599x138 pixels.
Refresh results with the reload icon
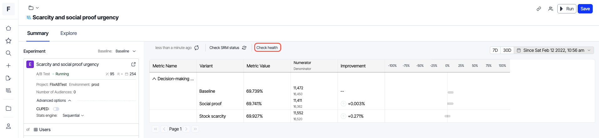pyautogui.click(x=197, y=48)
